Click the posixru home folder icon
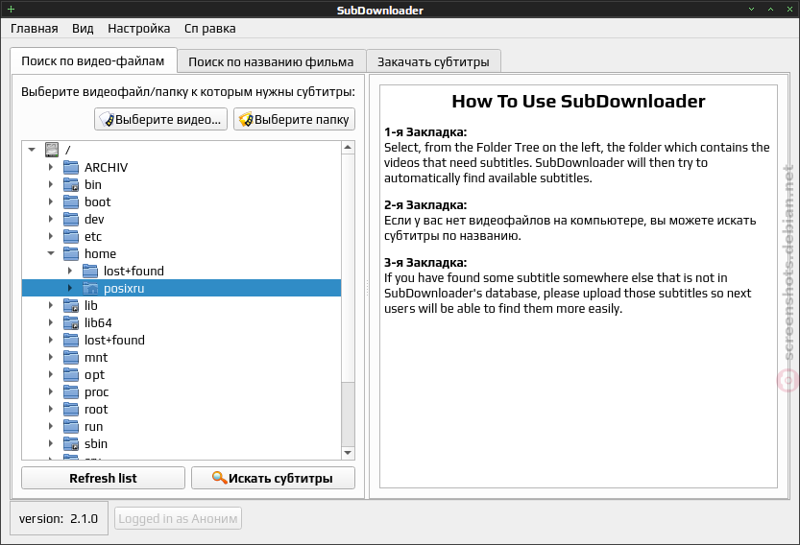The image size is (800, 545). 90,288
